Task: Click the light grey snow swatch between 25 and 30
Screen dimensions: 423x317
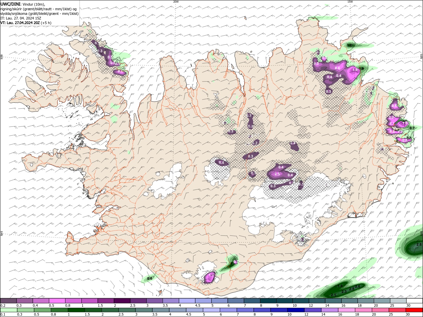Action: [398, 301]
